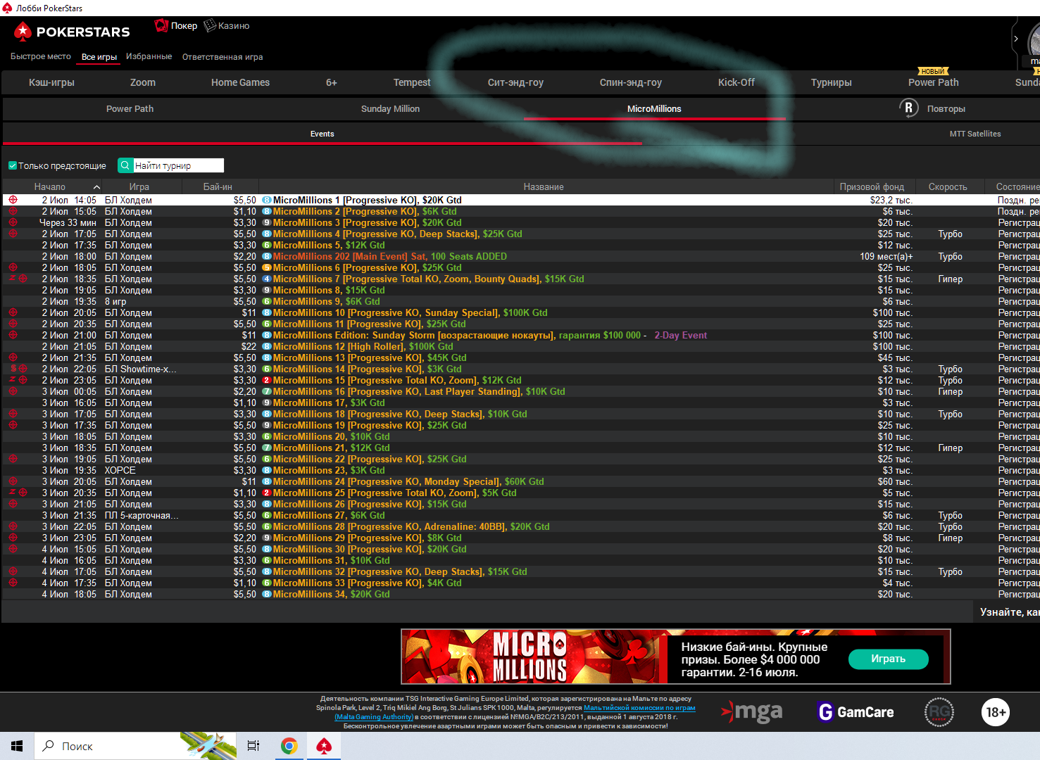Click the 7-max badge on MicroMillions 16
The image size is (1040, 760).
[x=267, y=392]
